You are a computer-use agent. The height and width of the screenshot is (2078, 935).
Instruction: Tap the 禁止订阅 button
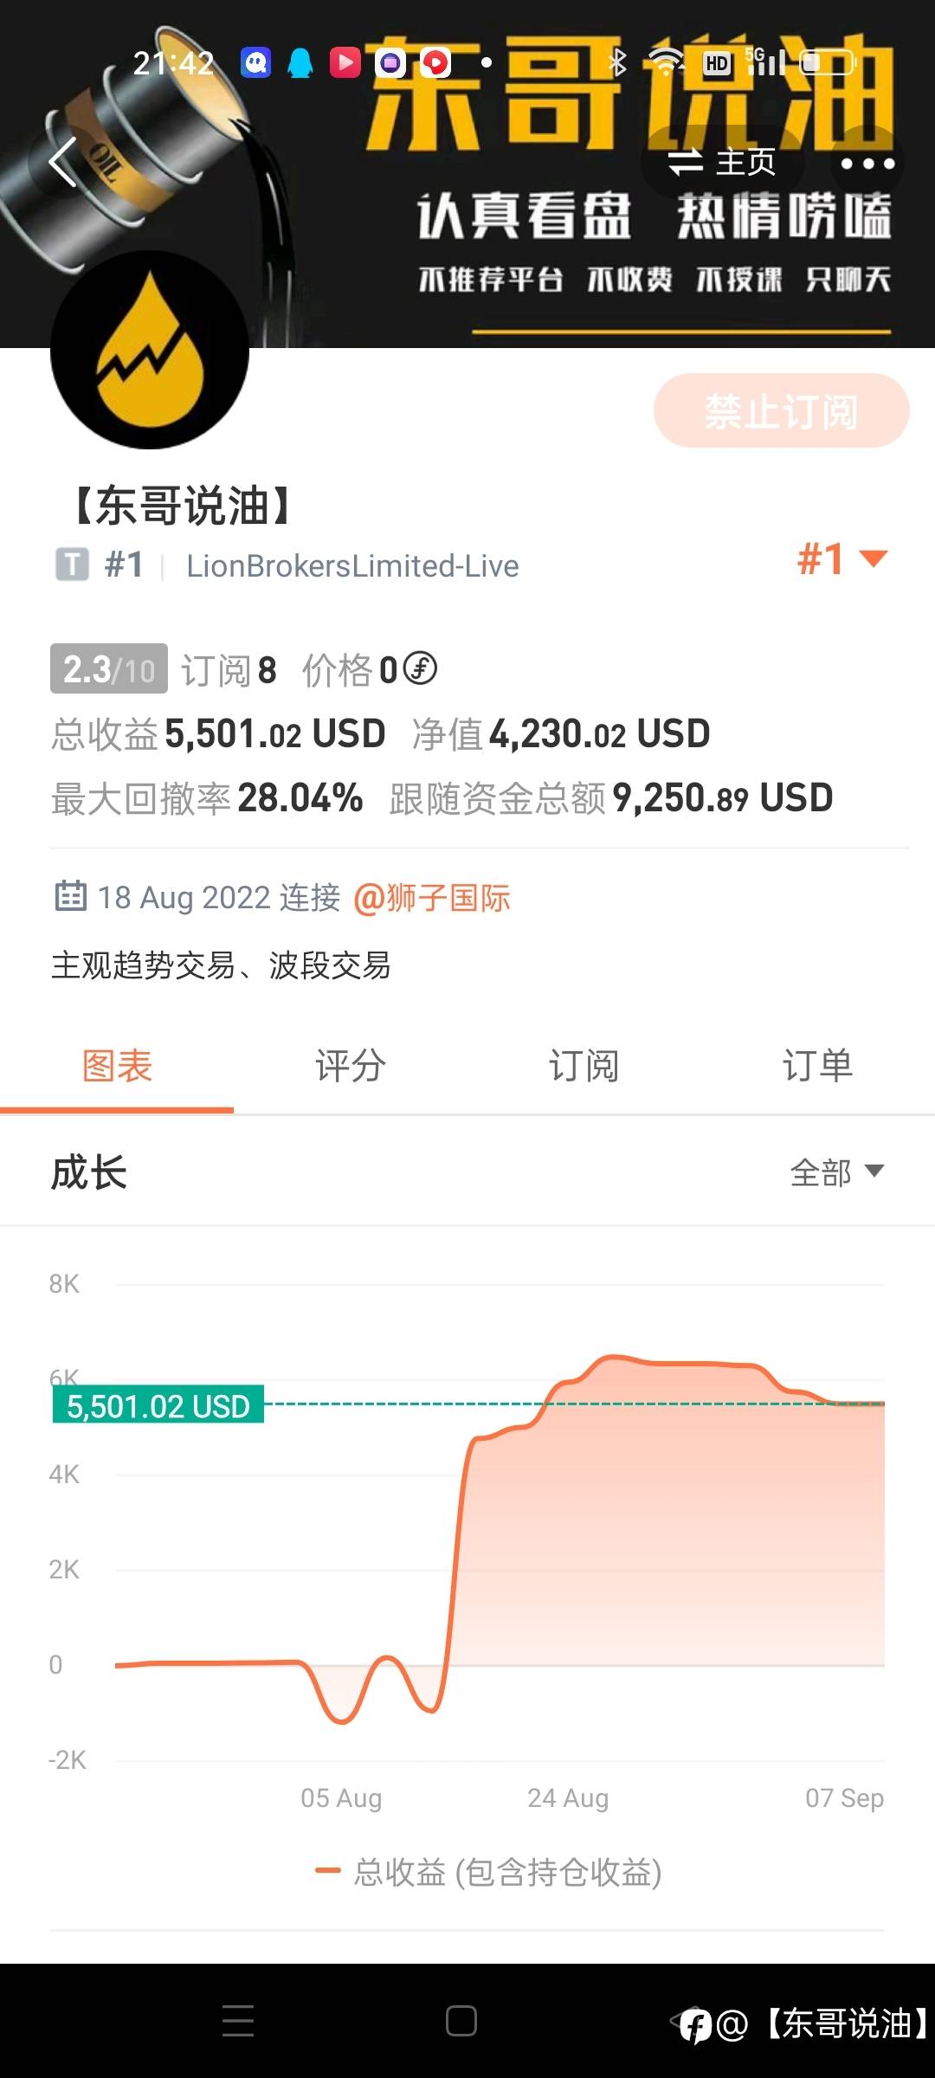(x=781, y=411)
